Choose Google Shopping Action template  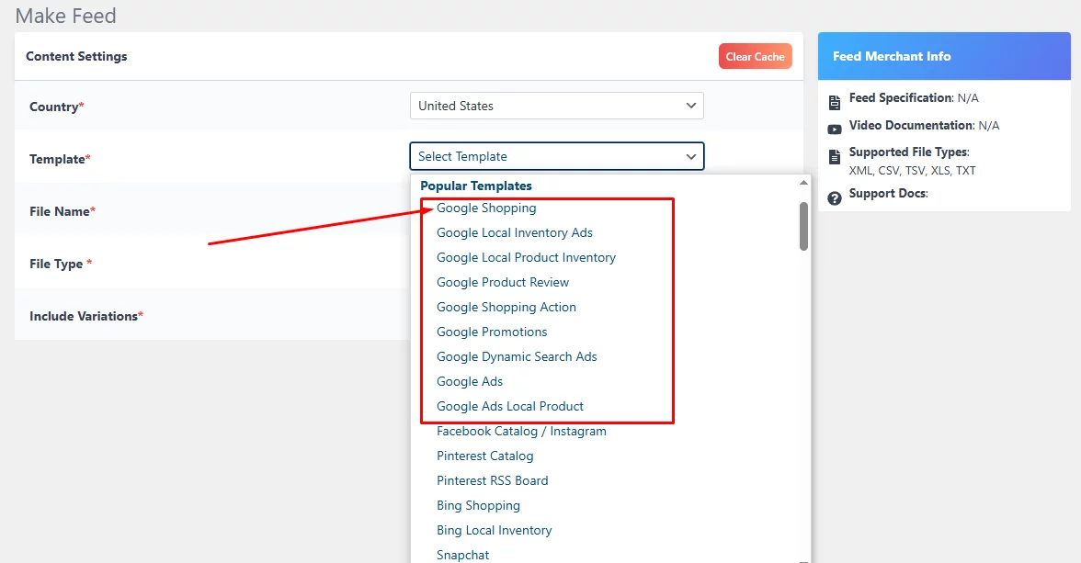click(x=506, y=308)
